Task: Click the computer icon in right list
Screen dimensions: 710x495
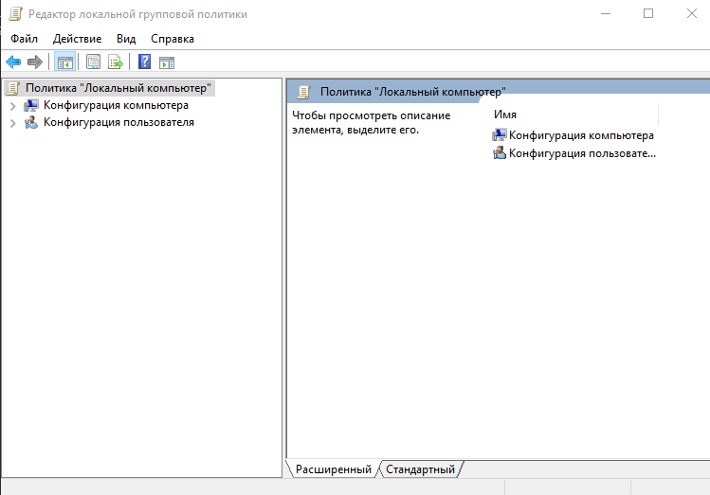Action: [499, 135]
